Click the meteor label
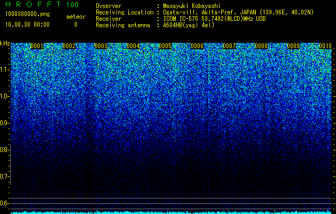Viewport: 336px width, 214px height. click(x=76, y=17)
